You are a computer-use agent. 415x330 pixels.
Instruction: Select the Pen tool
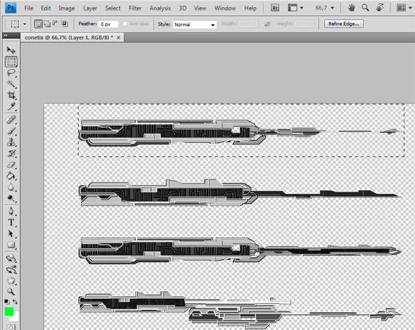[11, 211]
